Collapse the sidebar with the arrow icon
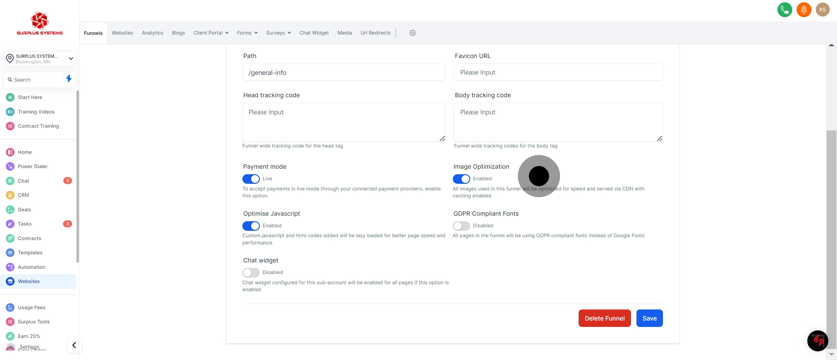This screenshot has height=360, width=837. coord(74,345)
